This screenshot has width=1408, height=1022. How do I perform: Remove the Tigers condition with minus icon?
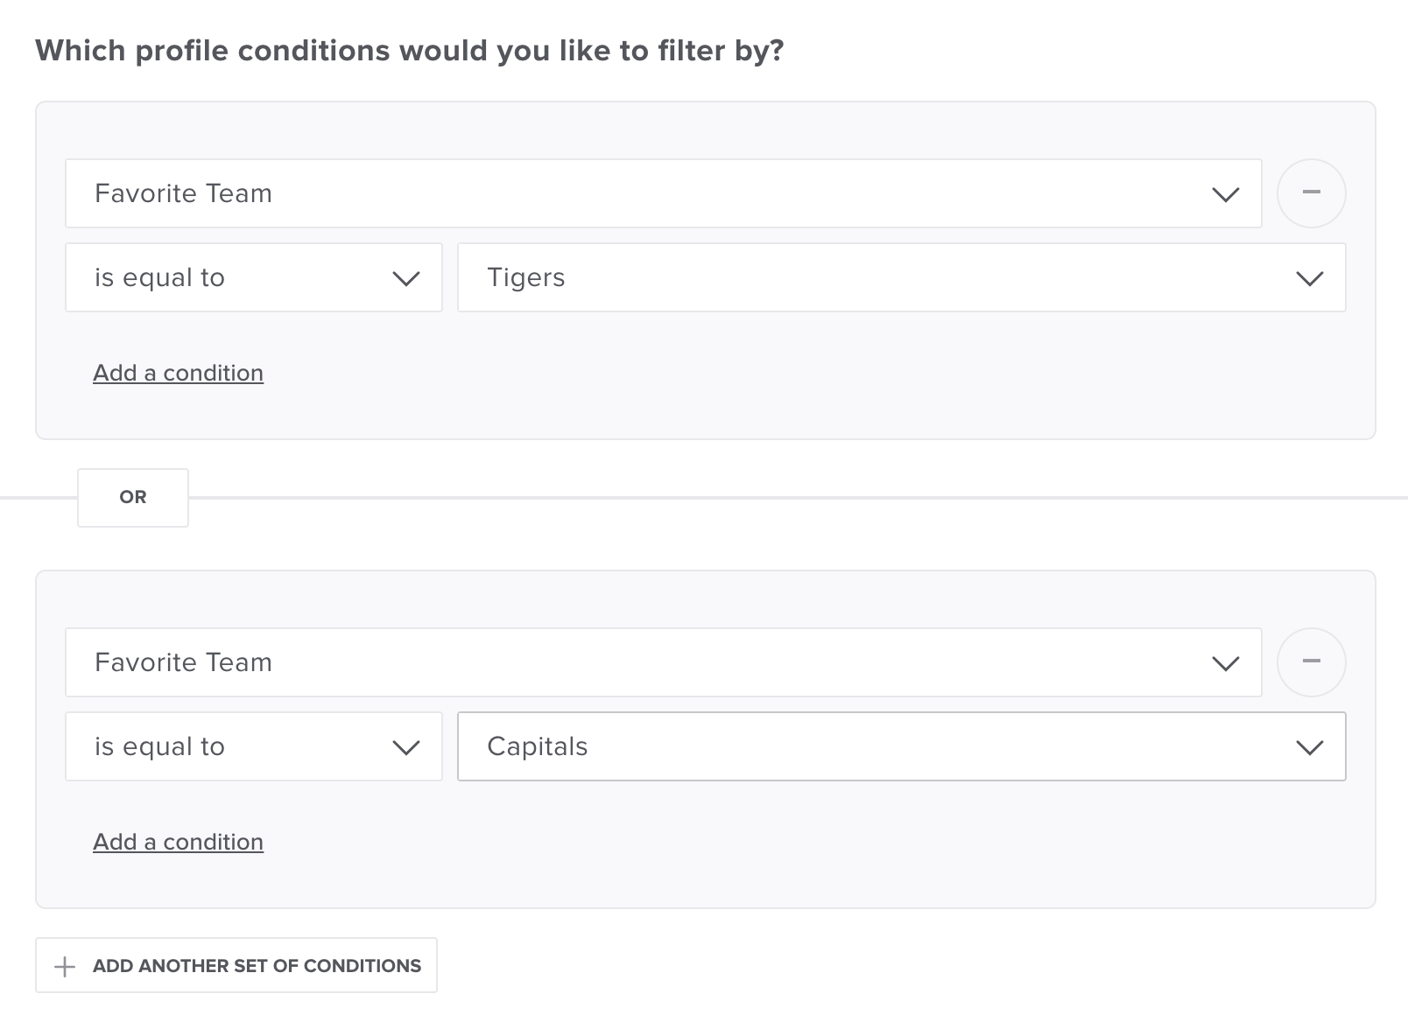point(1311,193)
